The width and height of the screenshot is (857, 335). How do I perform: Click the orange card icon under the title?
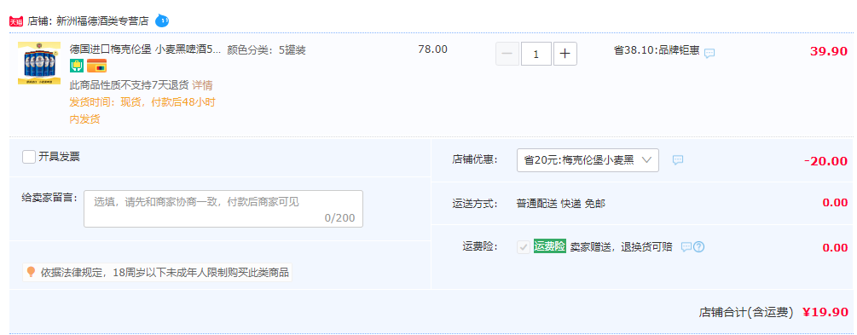coord(96,66)
